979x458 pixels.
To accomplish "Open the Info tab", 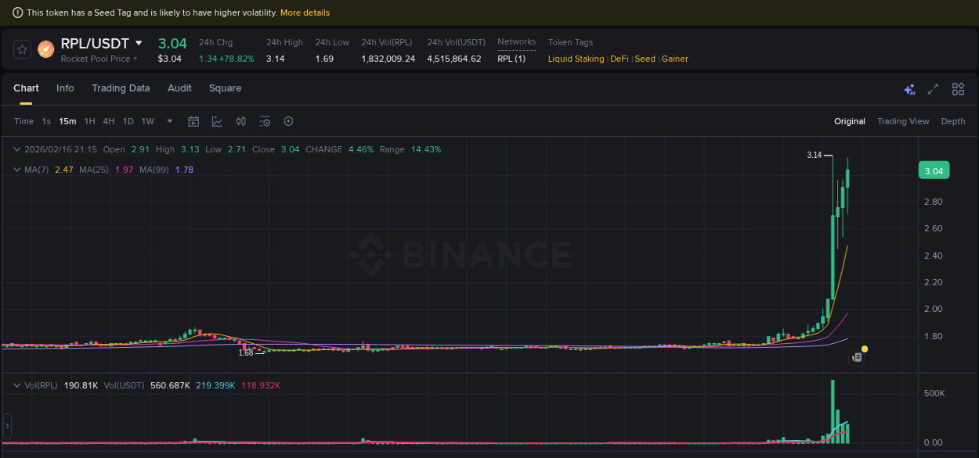I will pyautogui.click(x=65, y=88).
